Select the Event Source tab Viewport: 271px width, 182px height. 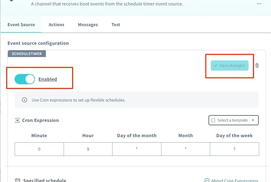[x=21, y=25]
